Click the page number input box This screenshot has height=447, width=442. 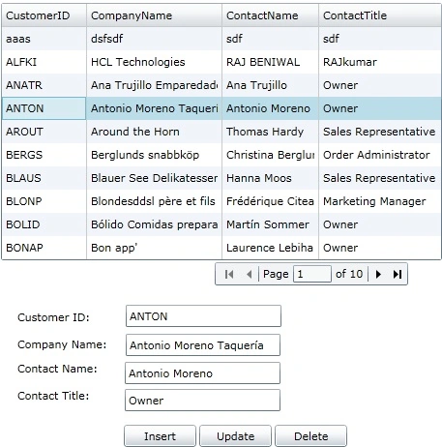click(312, 274)
